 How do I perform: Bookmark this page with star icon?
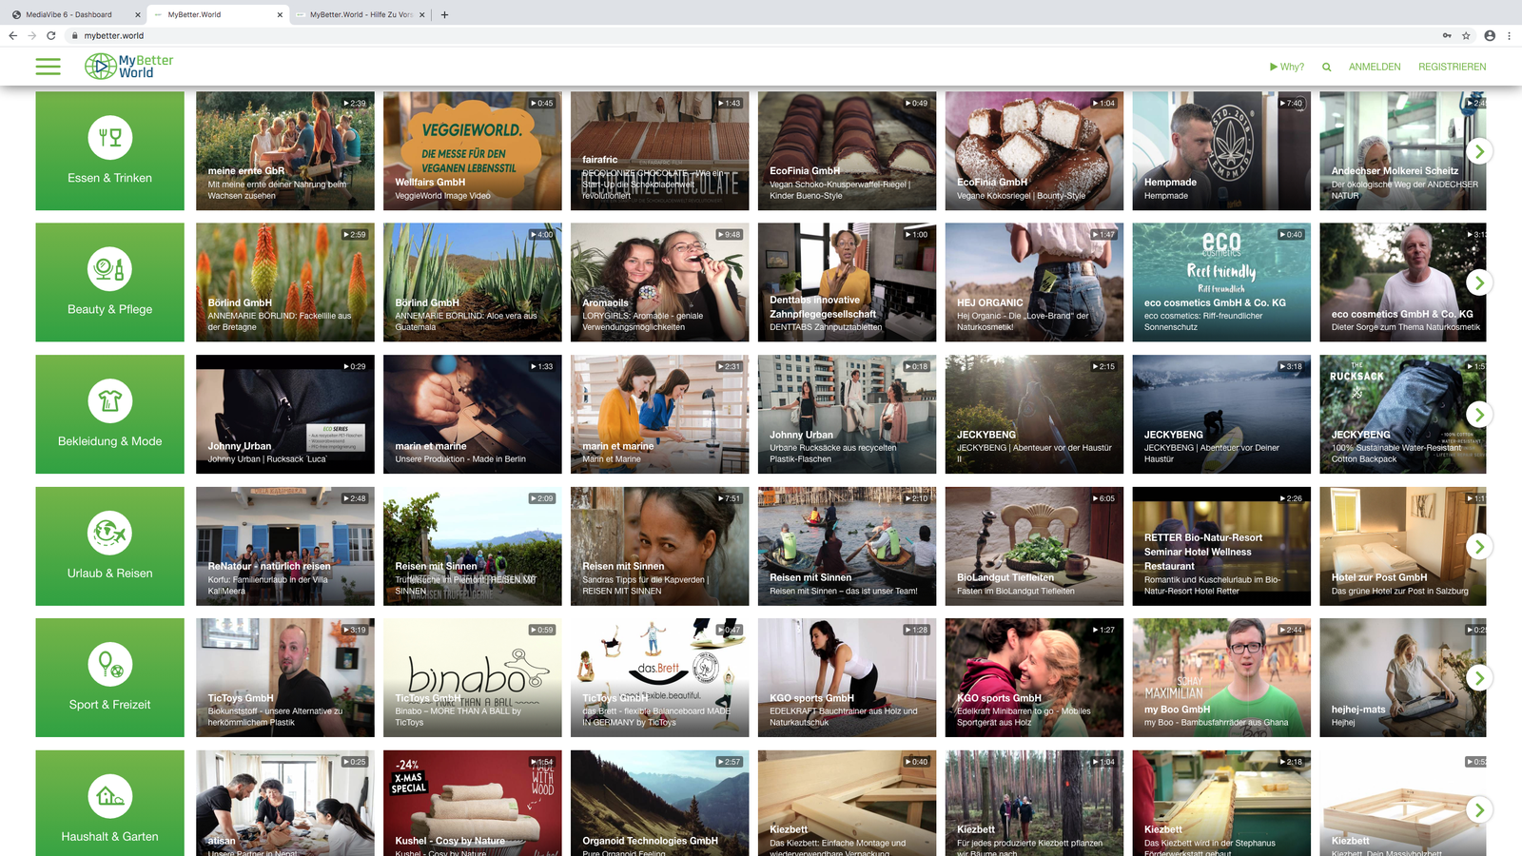(1466, 35)
